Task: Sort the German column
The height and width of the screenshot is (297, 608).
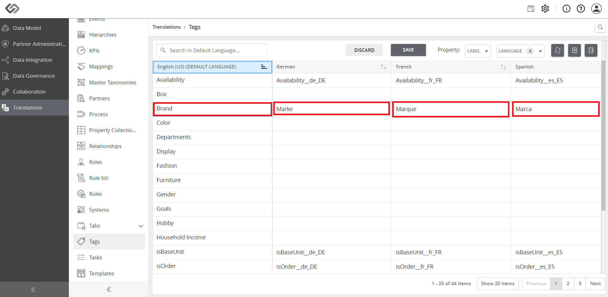Action: (x=384, y=67)
